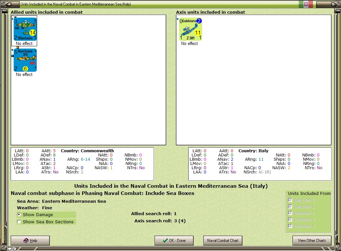Click the Allied NTrs 'No' value
Viewport: 341px width, 251px height.
[x=142, y=168]
